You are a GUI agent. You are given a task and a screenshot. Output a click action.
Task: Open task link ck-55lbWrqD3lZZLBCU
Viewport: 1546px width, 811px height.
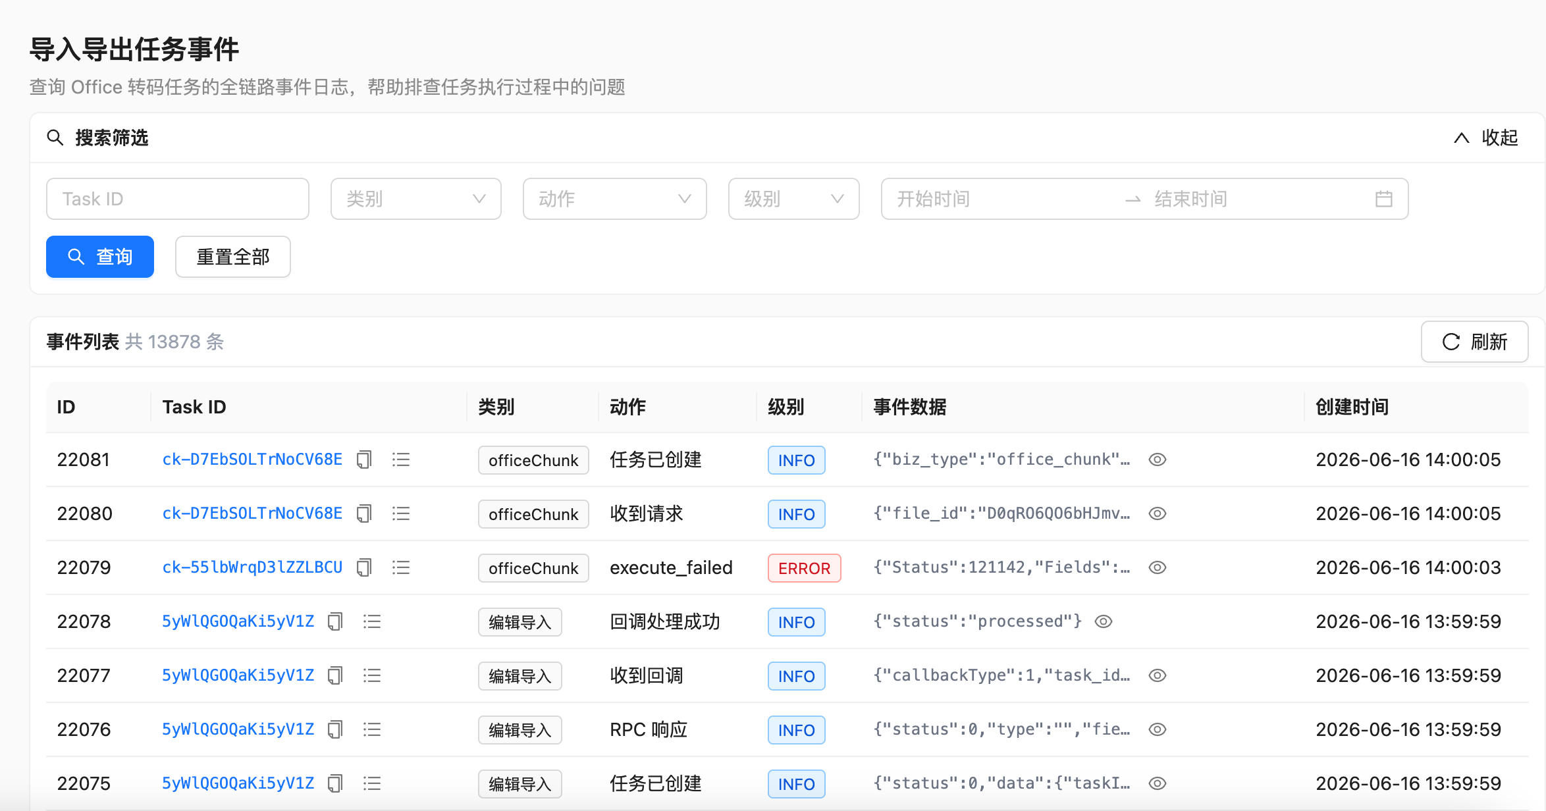click(x=252, y=567)
